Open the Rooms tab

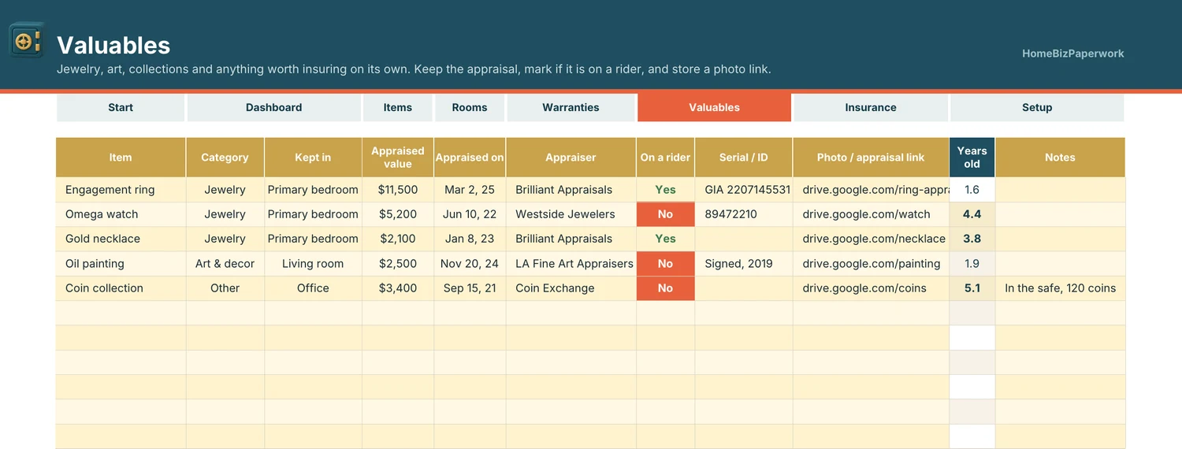click(470, 107)
